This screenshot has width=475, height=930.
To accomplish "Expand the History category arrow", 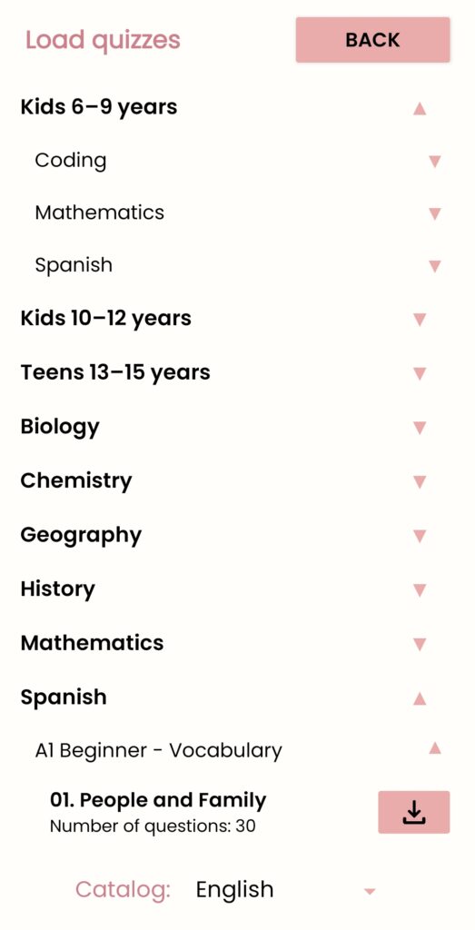I will tap(420, 590).
